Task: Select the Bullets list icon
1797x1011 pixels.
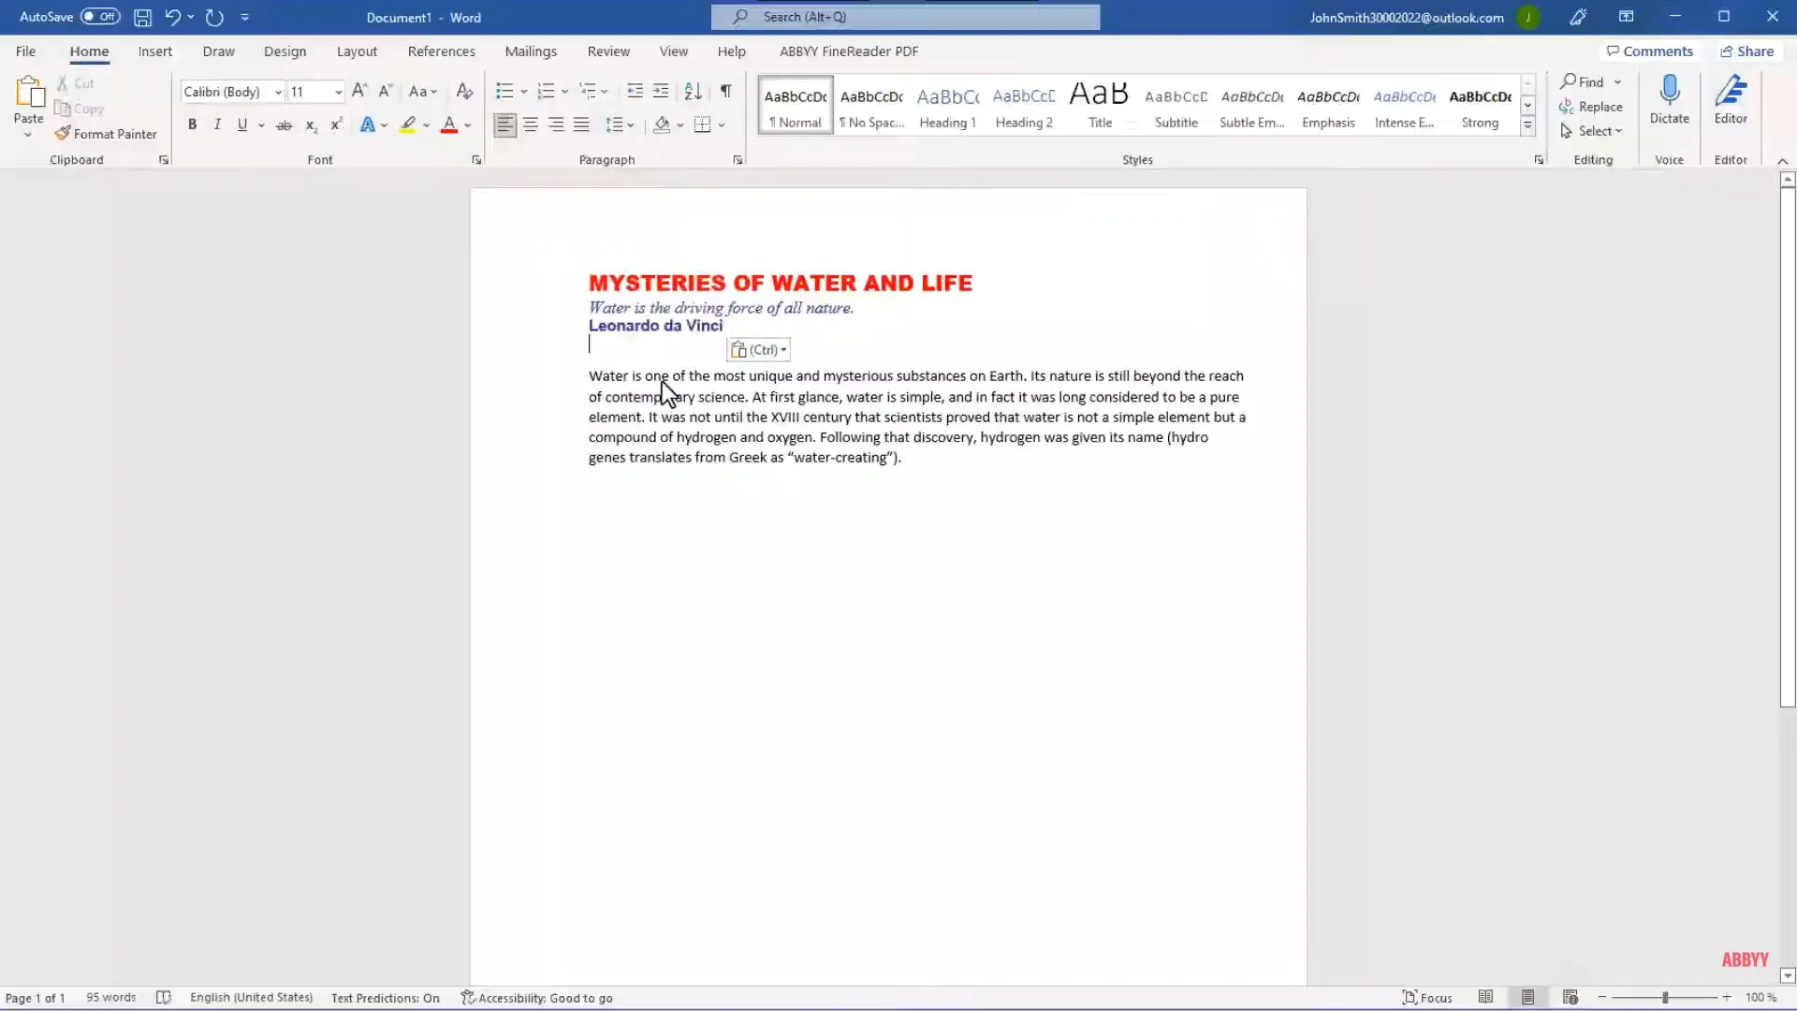Action: pyautogui.click(x=504, y=90)
